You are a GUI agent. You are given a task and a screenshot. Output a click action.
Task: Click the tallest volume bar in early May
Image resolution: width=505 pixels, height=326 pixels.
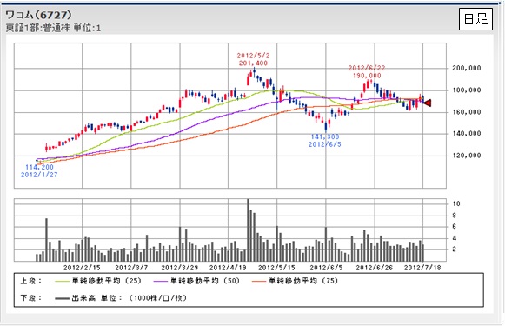tap(248, 230)
